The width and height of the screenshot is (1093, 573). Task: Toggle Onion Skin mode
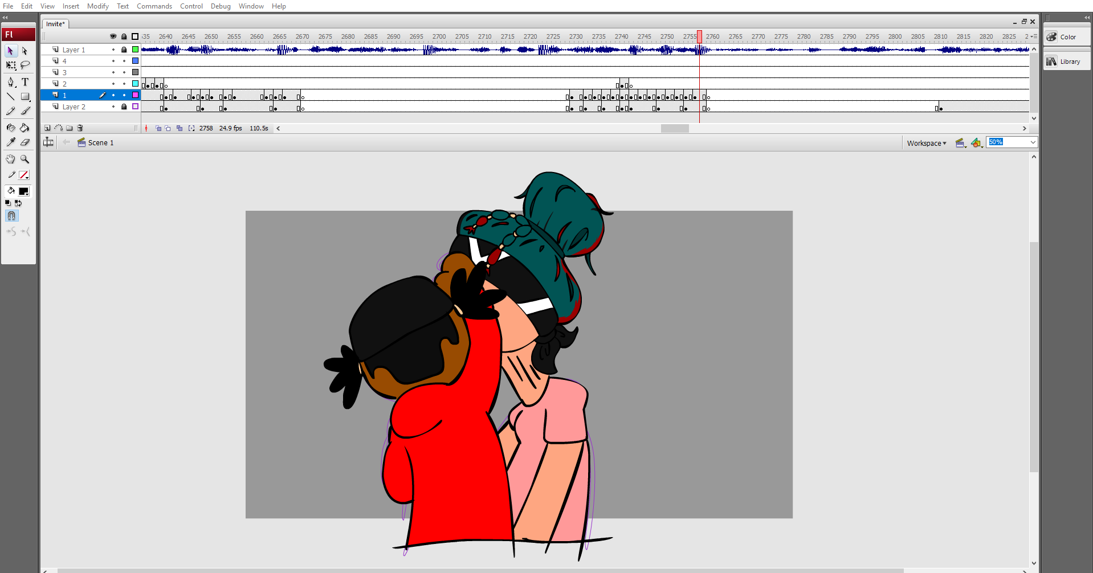[158, 128]
